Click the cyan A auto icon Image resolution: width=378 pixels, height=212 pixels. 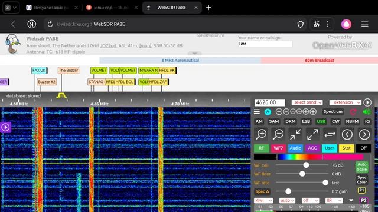coord(268,112)
